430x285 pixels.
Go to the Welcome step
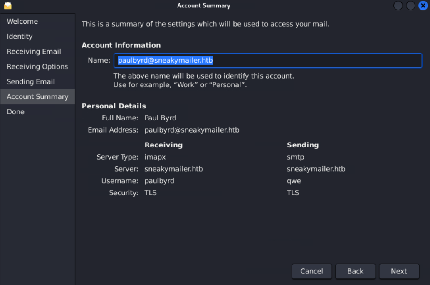[x=37, y=21]
